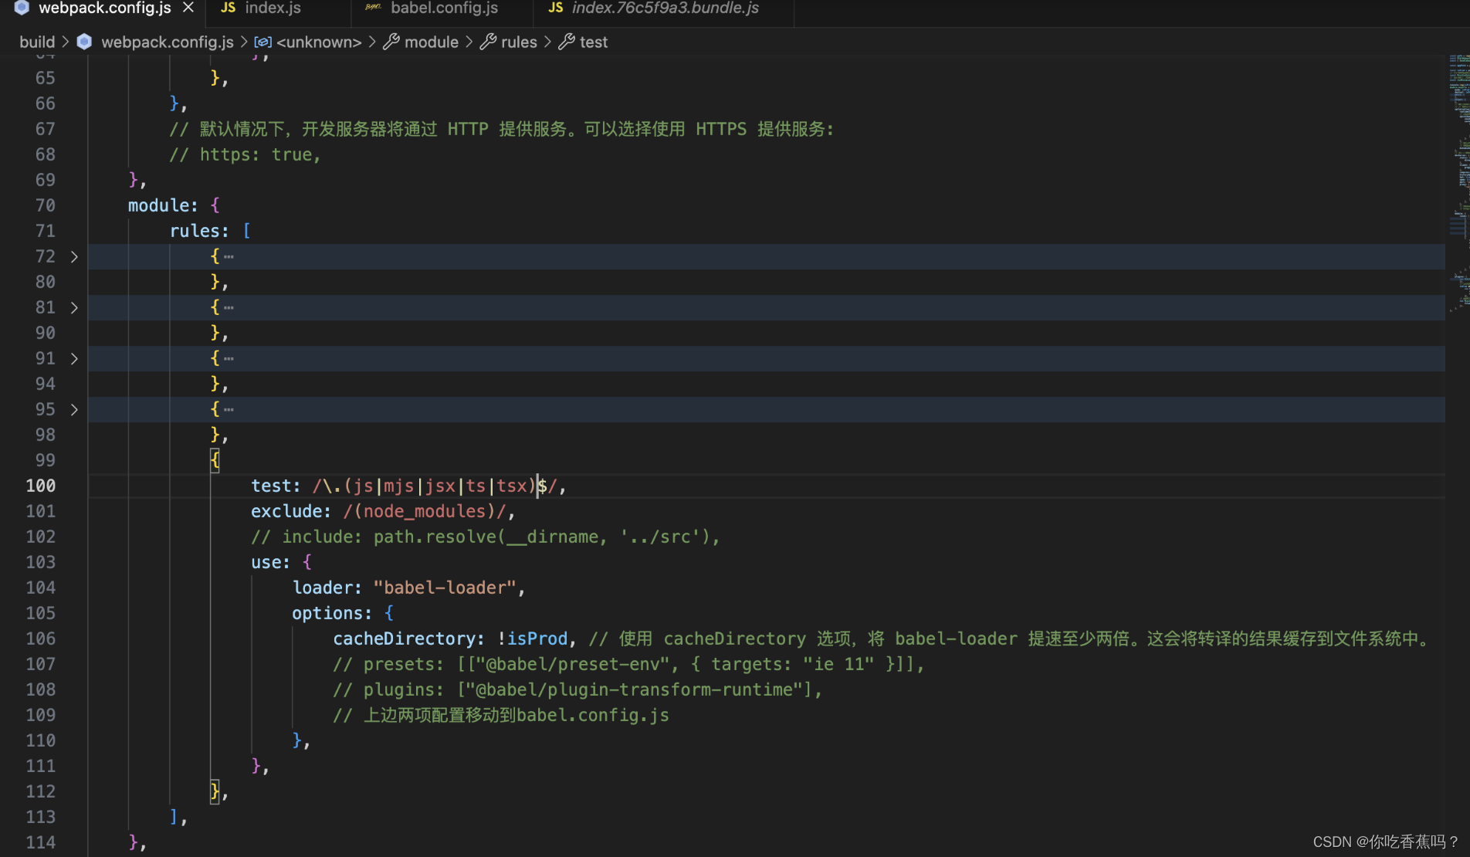Expand folded block at line 72
1470x857 pixels.
[74, 256]
